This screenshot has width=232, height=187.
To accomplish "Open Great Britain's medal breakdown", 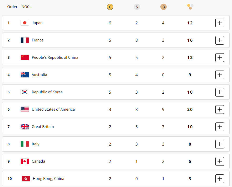I will 220,127.
